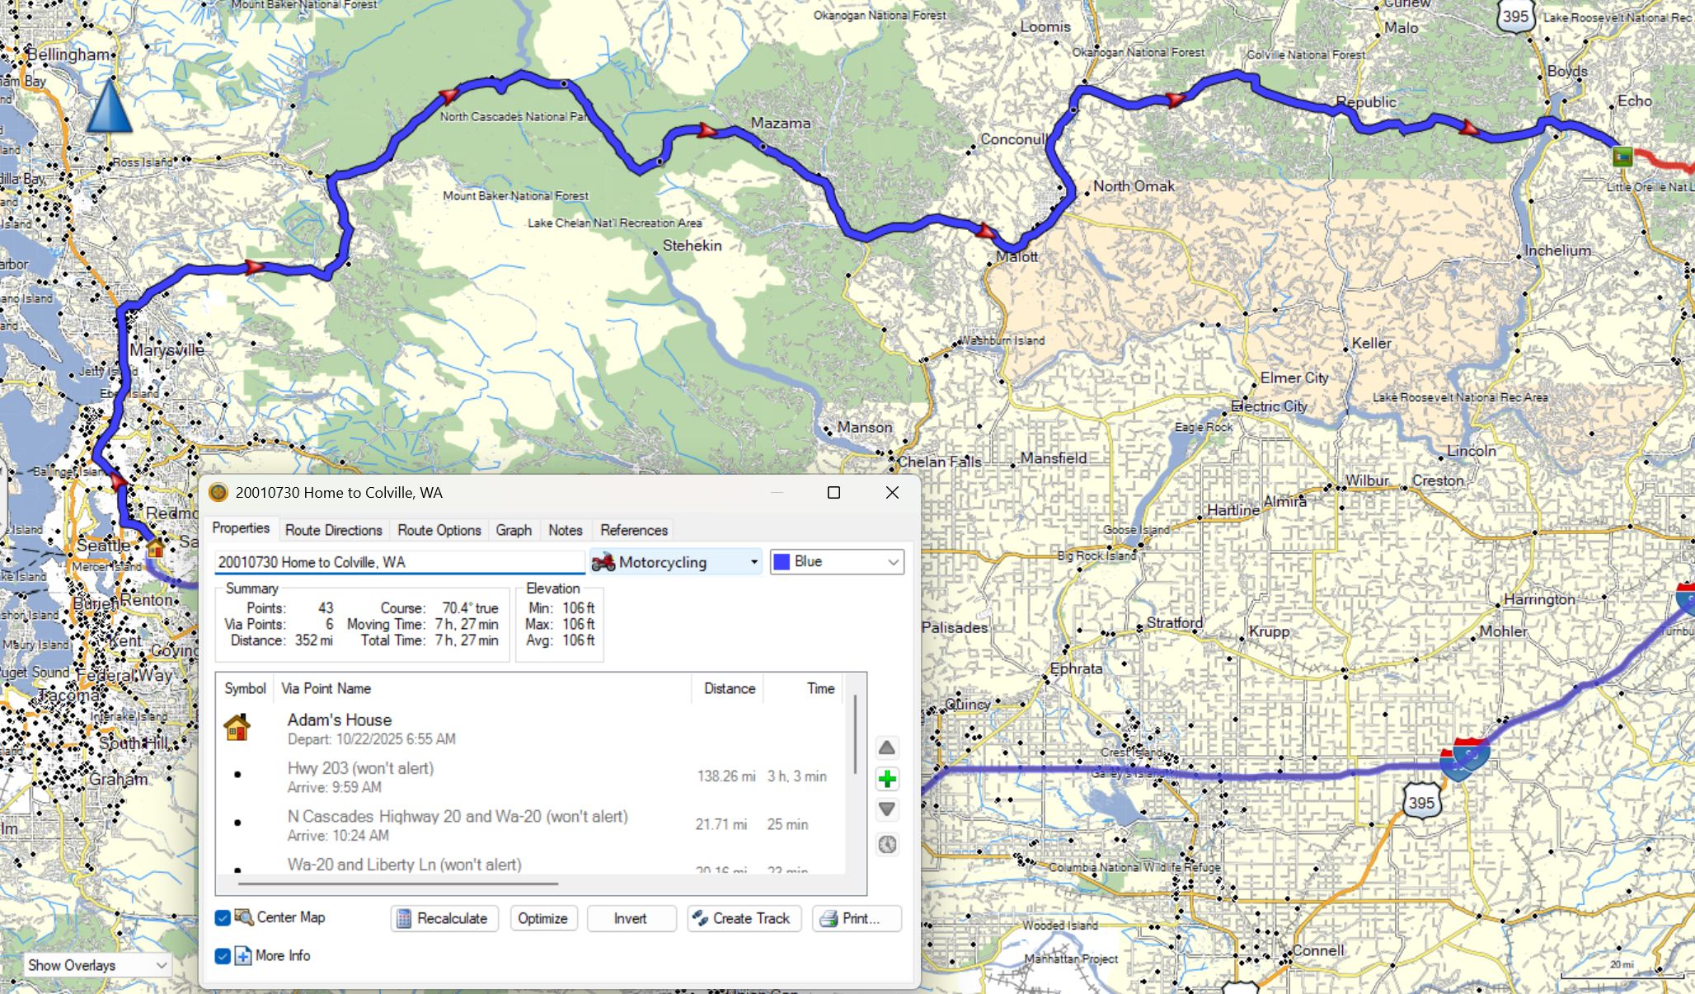Open the Blue route color dropdown
Viewport: 1695px width, 994px height.
(x=837, y=562)
